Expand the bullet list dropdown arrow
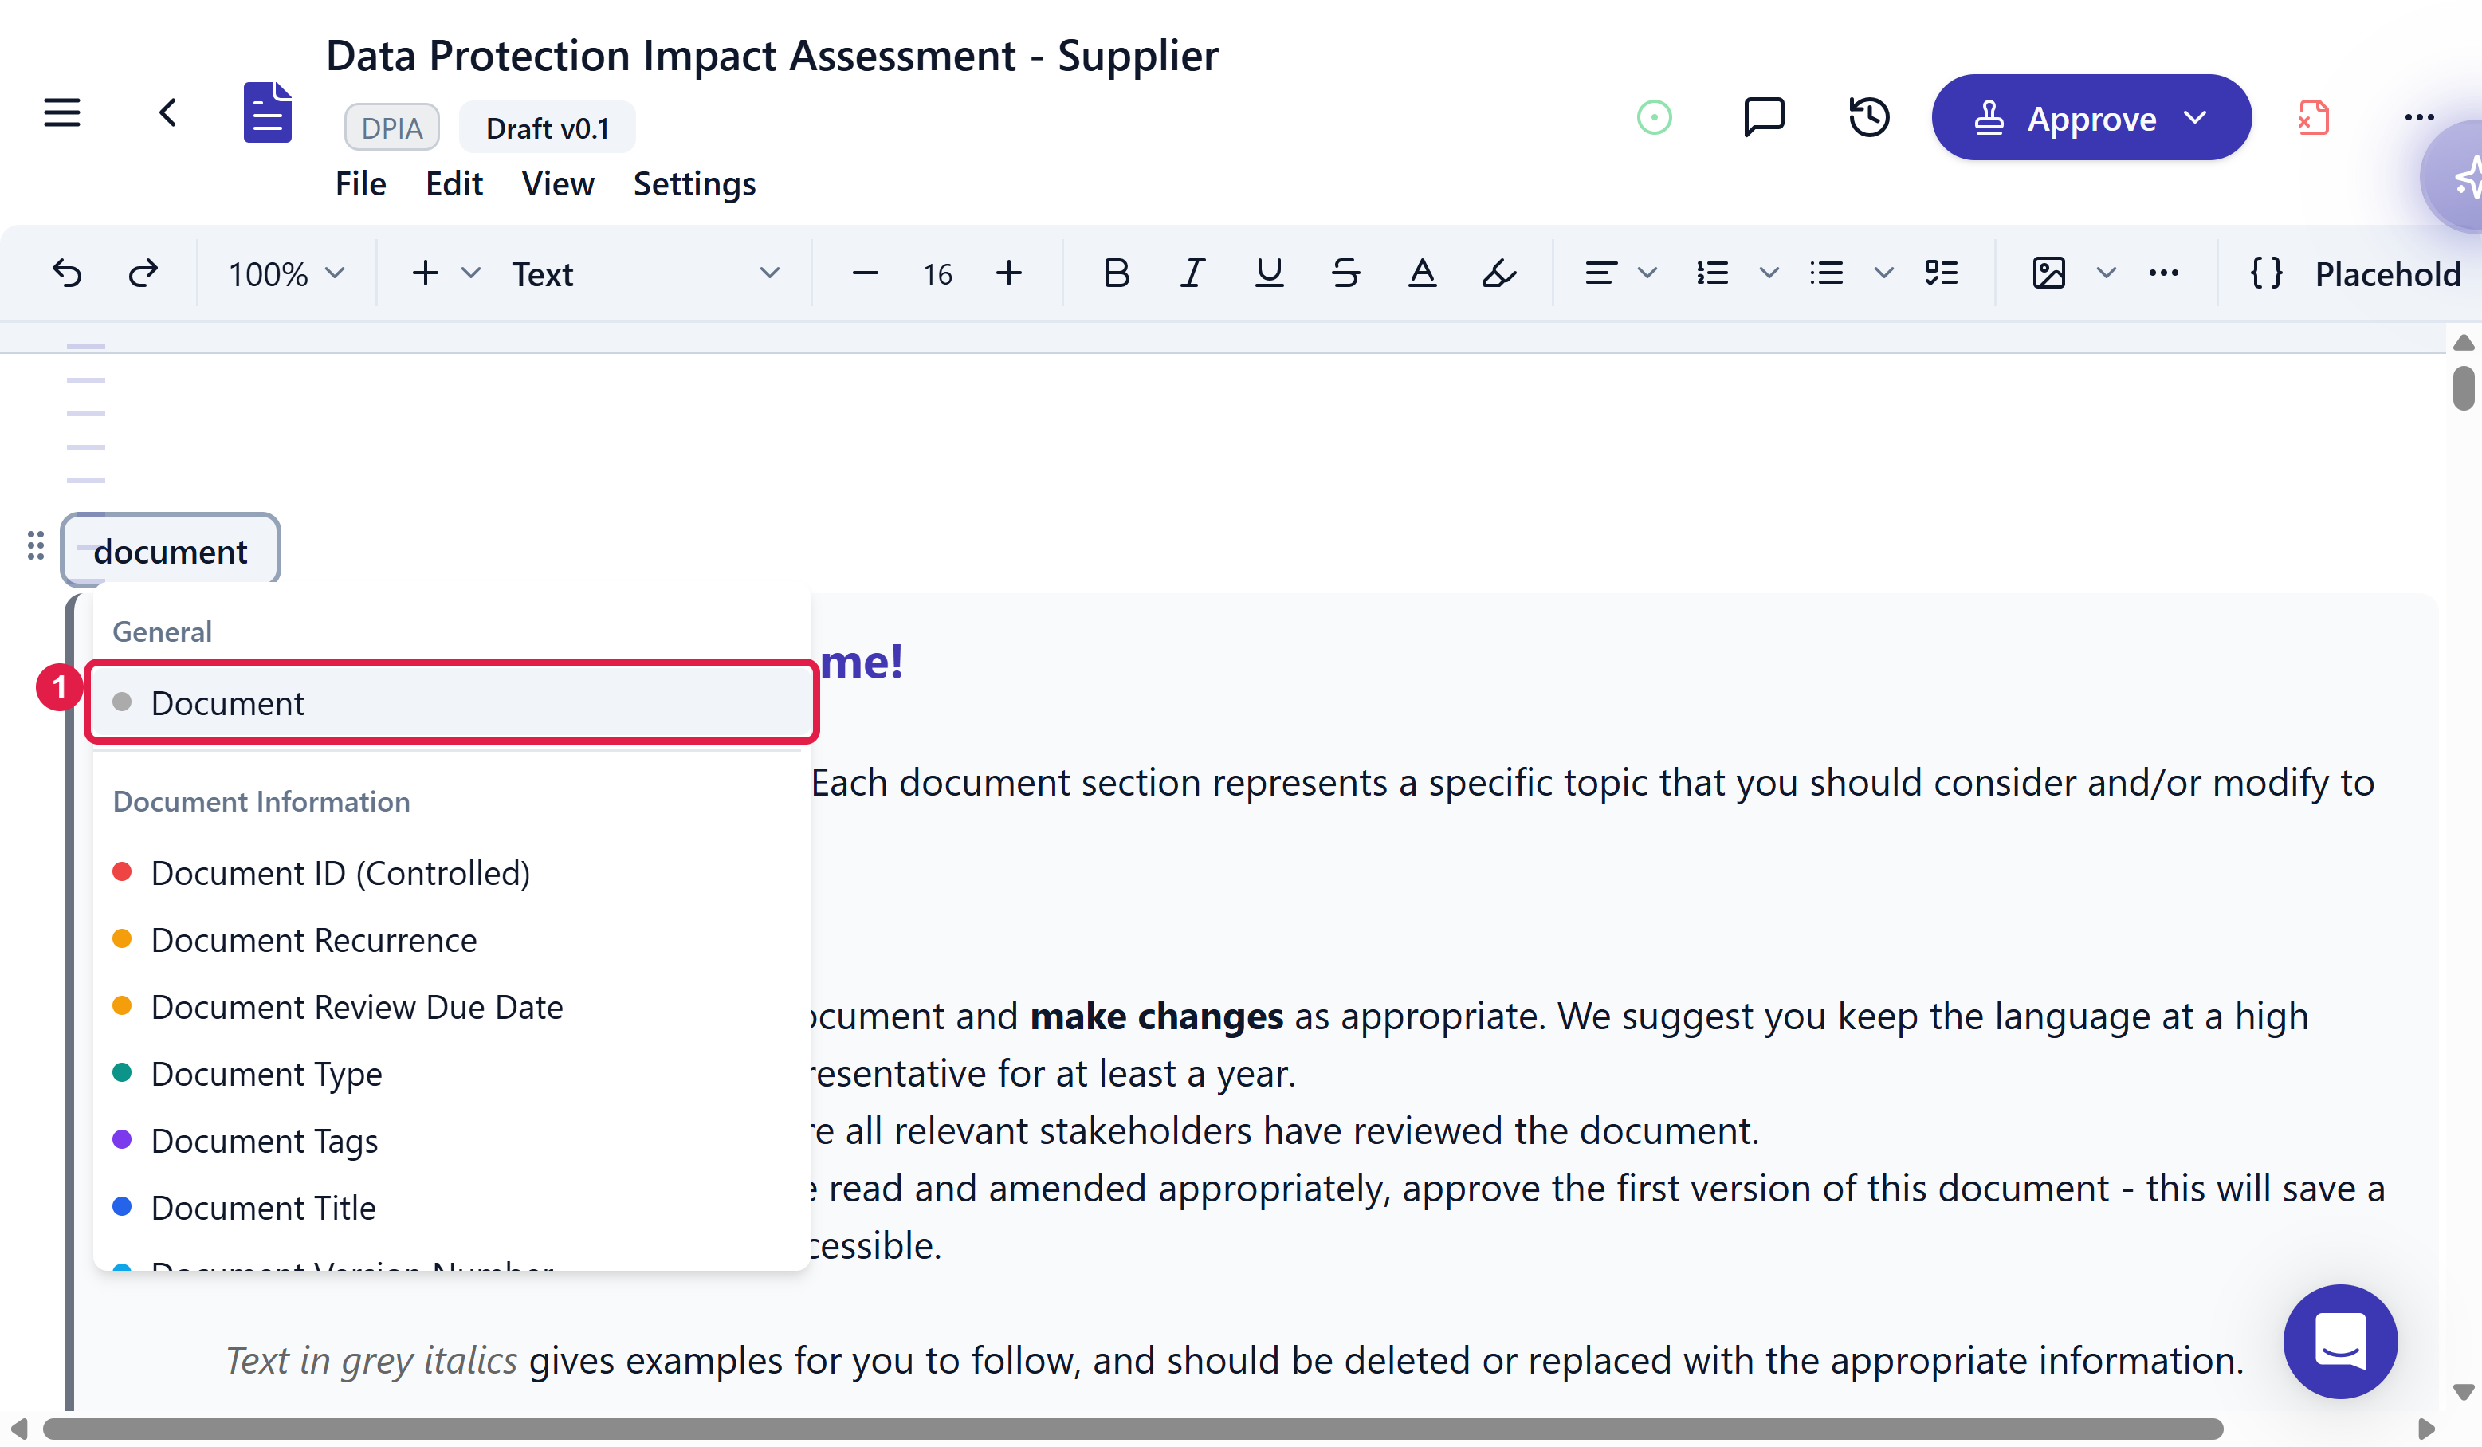This screenshot has height=1447, width=2482. point(1883,273)
